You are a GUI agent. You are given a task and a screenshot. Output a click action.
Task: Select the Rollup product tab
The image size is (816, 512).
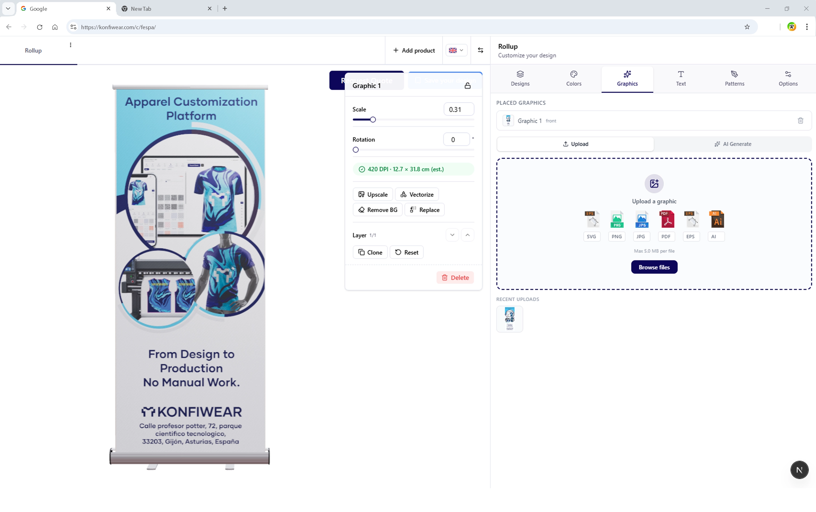pos(33,50)
